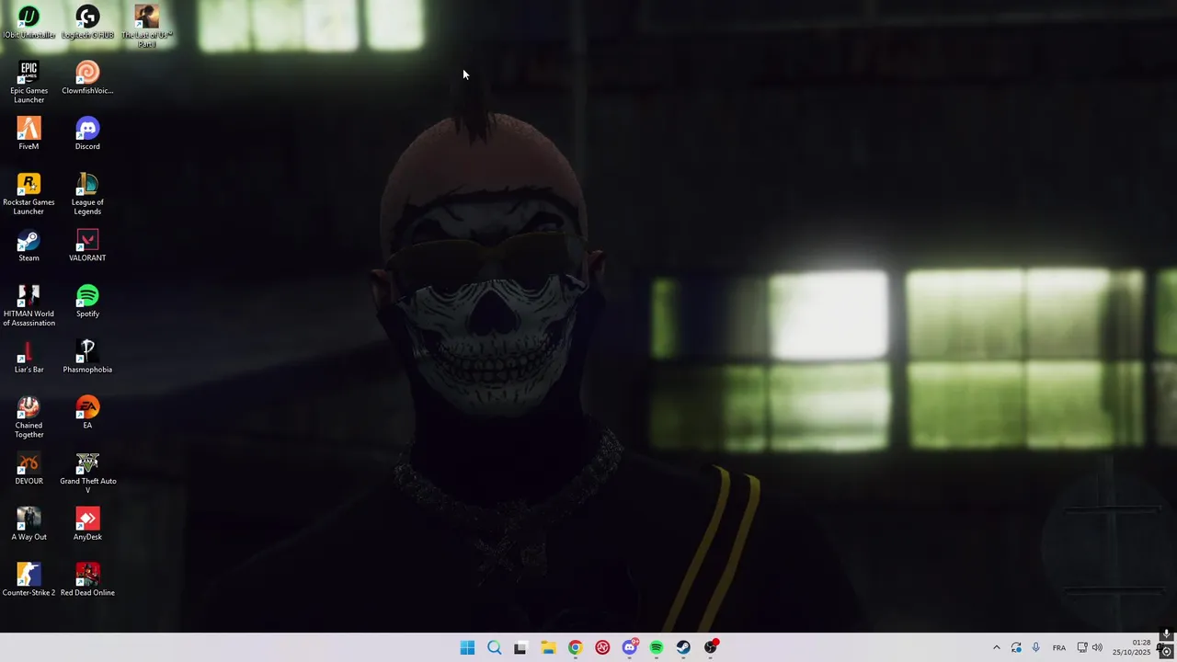Image resolution: width=1177 pixels, height=662 pixels.
Task: Select the EA app desktop icon
Action: (x=87, y=413)
